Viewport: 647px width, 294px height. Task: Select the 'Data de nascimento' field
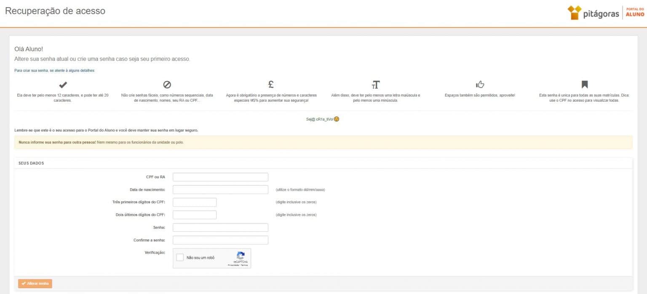(220, 189)
